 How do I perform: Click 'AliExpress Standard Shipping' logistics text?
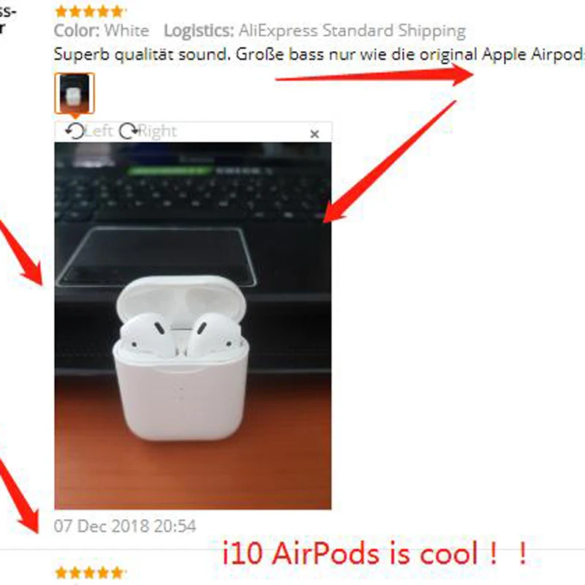[352, 31]
